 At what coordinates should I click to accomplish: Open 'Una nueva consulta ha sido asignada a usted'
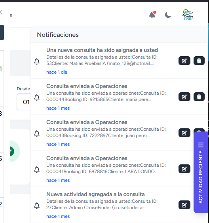[x=102, y=50]
